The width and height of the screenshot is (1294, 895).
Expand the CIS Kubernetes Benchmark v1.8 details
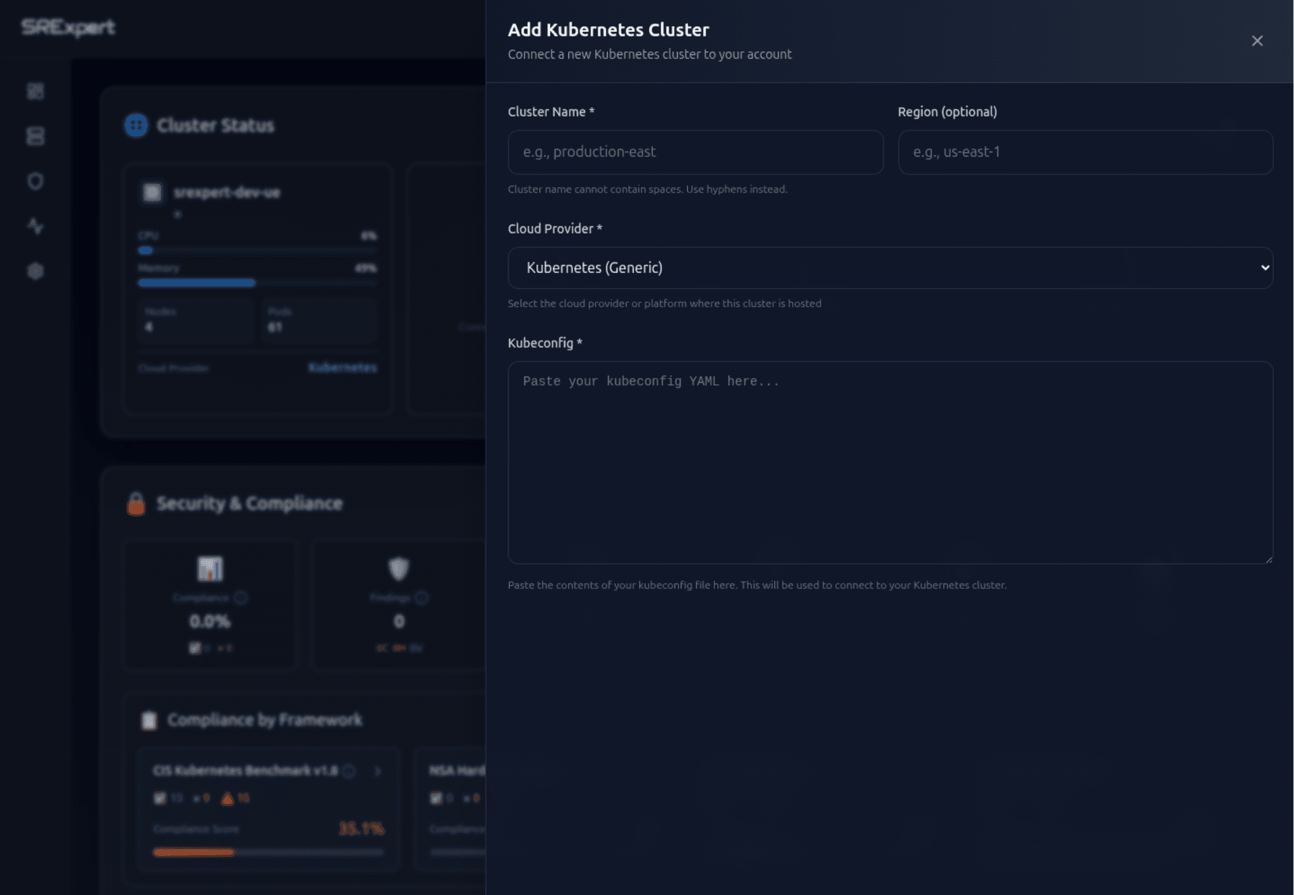coord(377,772)
